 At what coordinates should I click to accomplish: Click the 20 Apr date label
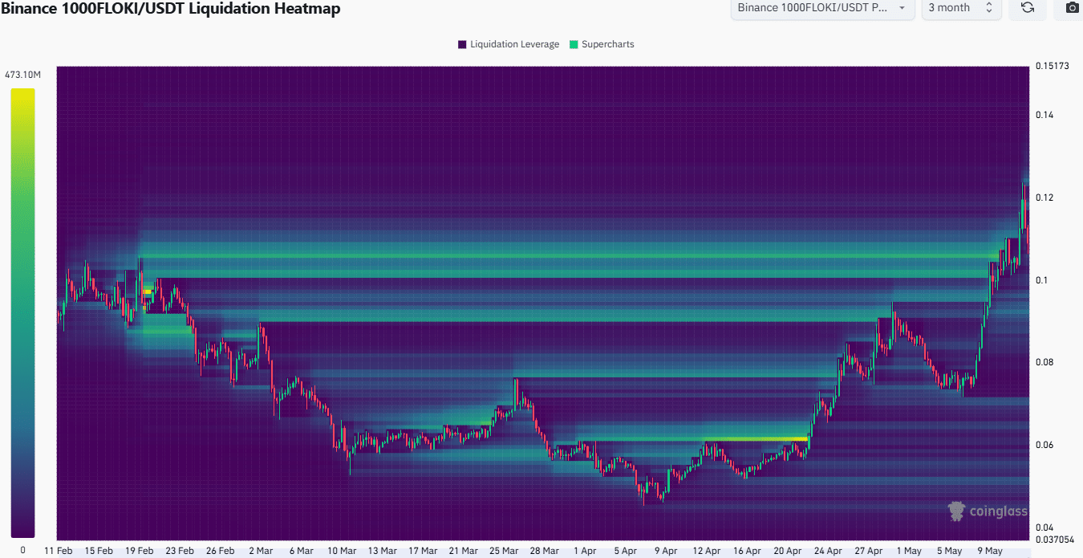[788, 551]
